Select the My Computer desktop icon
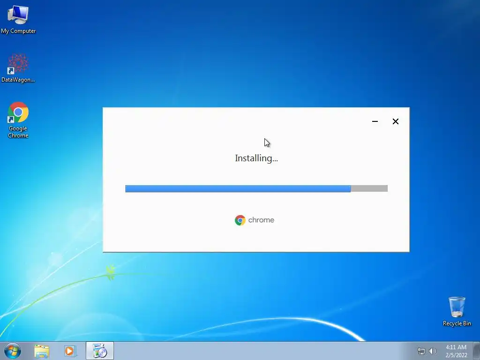 [18, 19]
